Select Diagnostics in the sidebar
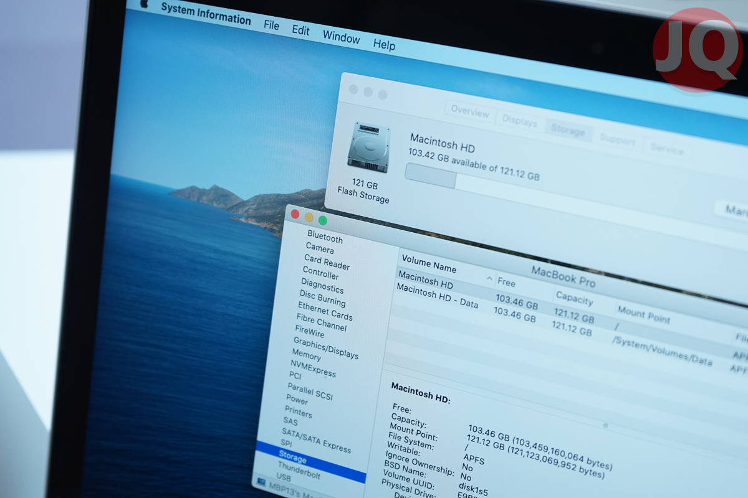 click(322, 286)
